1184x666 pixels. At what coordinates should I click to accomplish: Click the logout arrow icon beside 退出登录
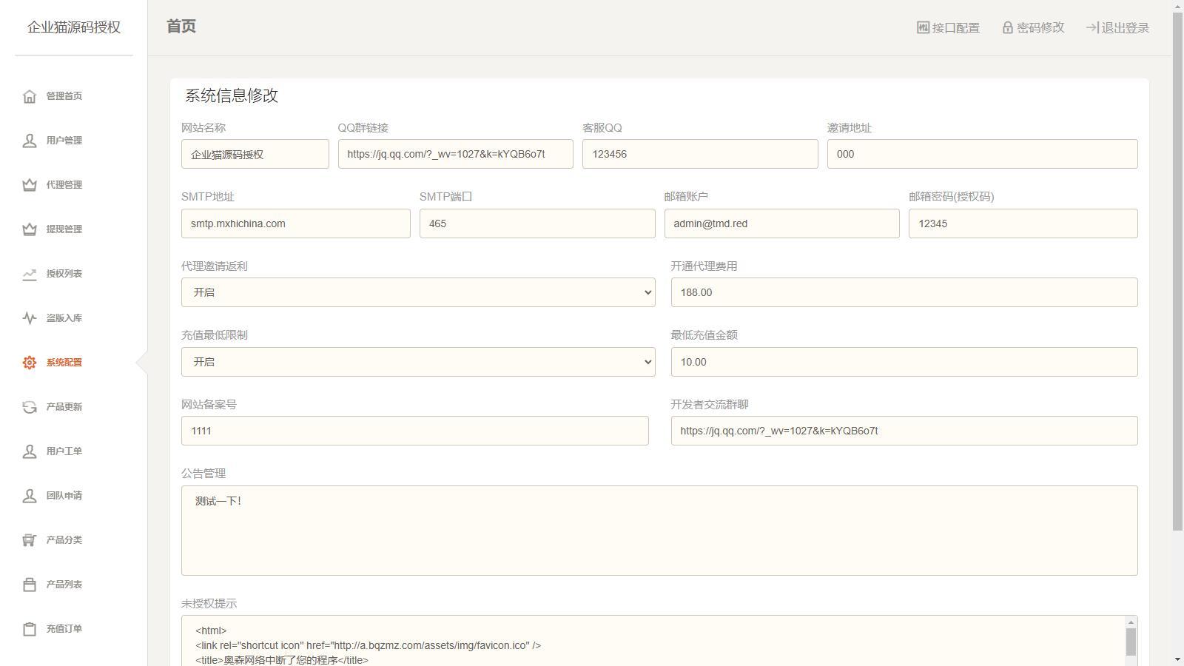(x=1092, y=27)
